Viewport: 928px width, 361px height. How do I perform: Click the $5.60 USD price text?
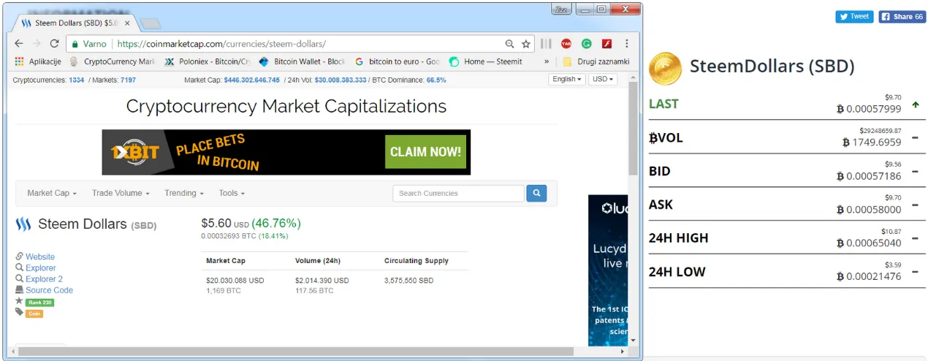tap(225, 223)
